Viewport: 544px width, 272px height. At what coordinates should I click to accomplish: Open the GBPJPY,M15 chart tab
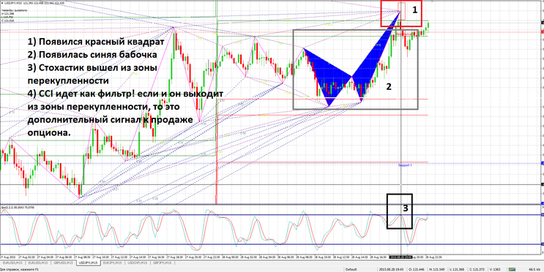click(162, 263)
